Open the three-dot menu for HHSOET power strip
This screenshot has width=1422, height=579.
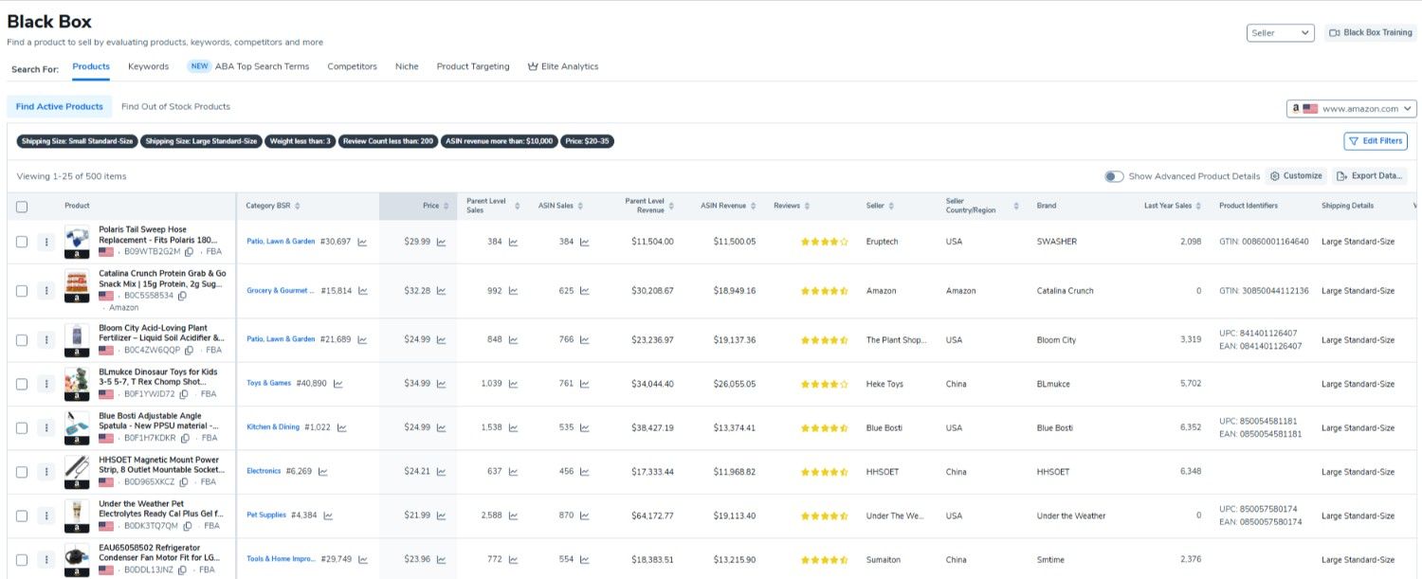pyautogui.click(x=46, y=472)
